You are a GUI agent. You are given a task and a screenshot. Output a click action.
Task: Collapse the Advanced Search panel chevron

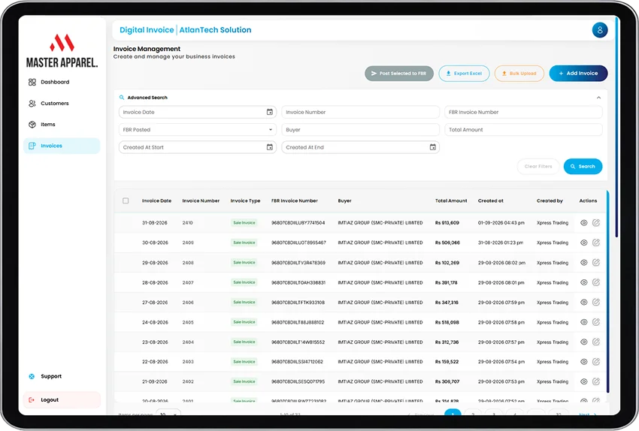(x=598, y=98)
